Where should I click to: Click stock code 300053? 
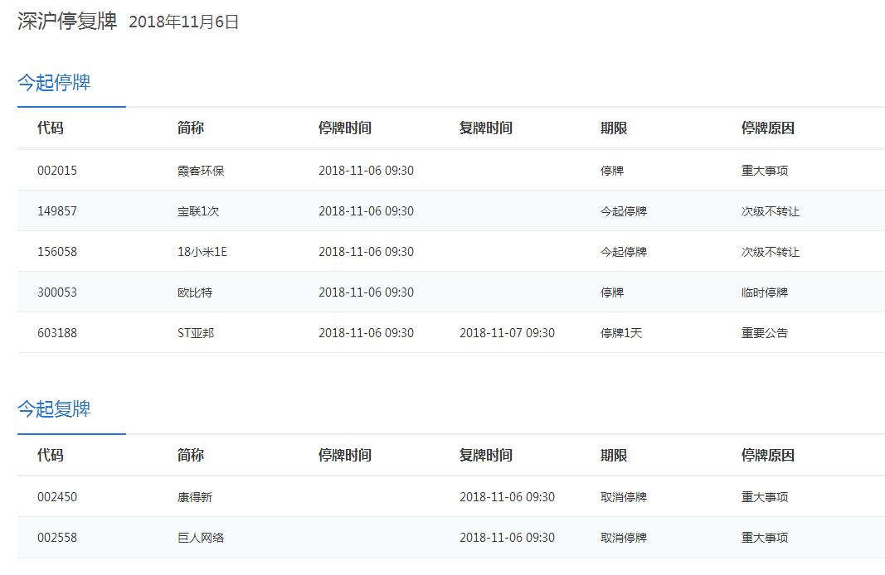pos(57,292)
